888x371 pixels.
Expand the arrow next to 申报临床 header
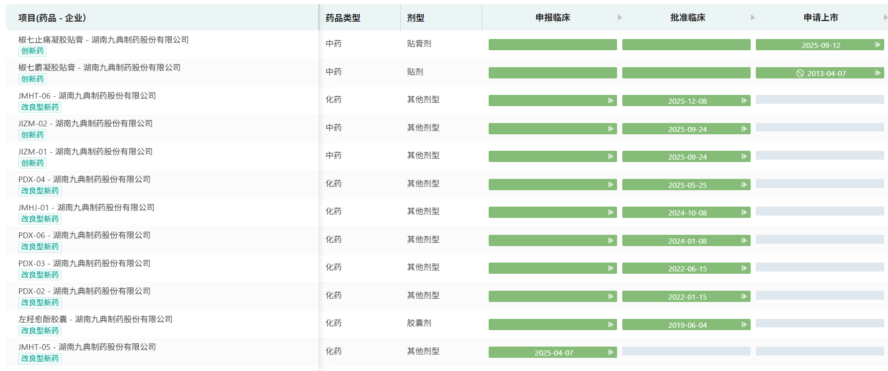(620, 17)
